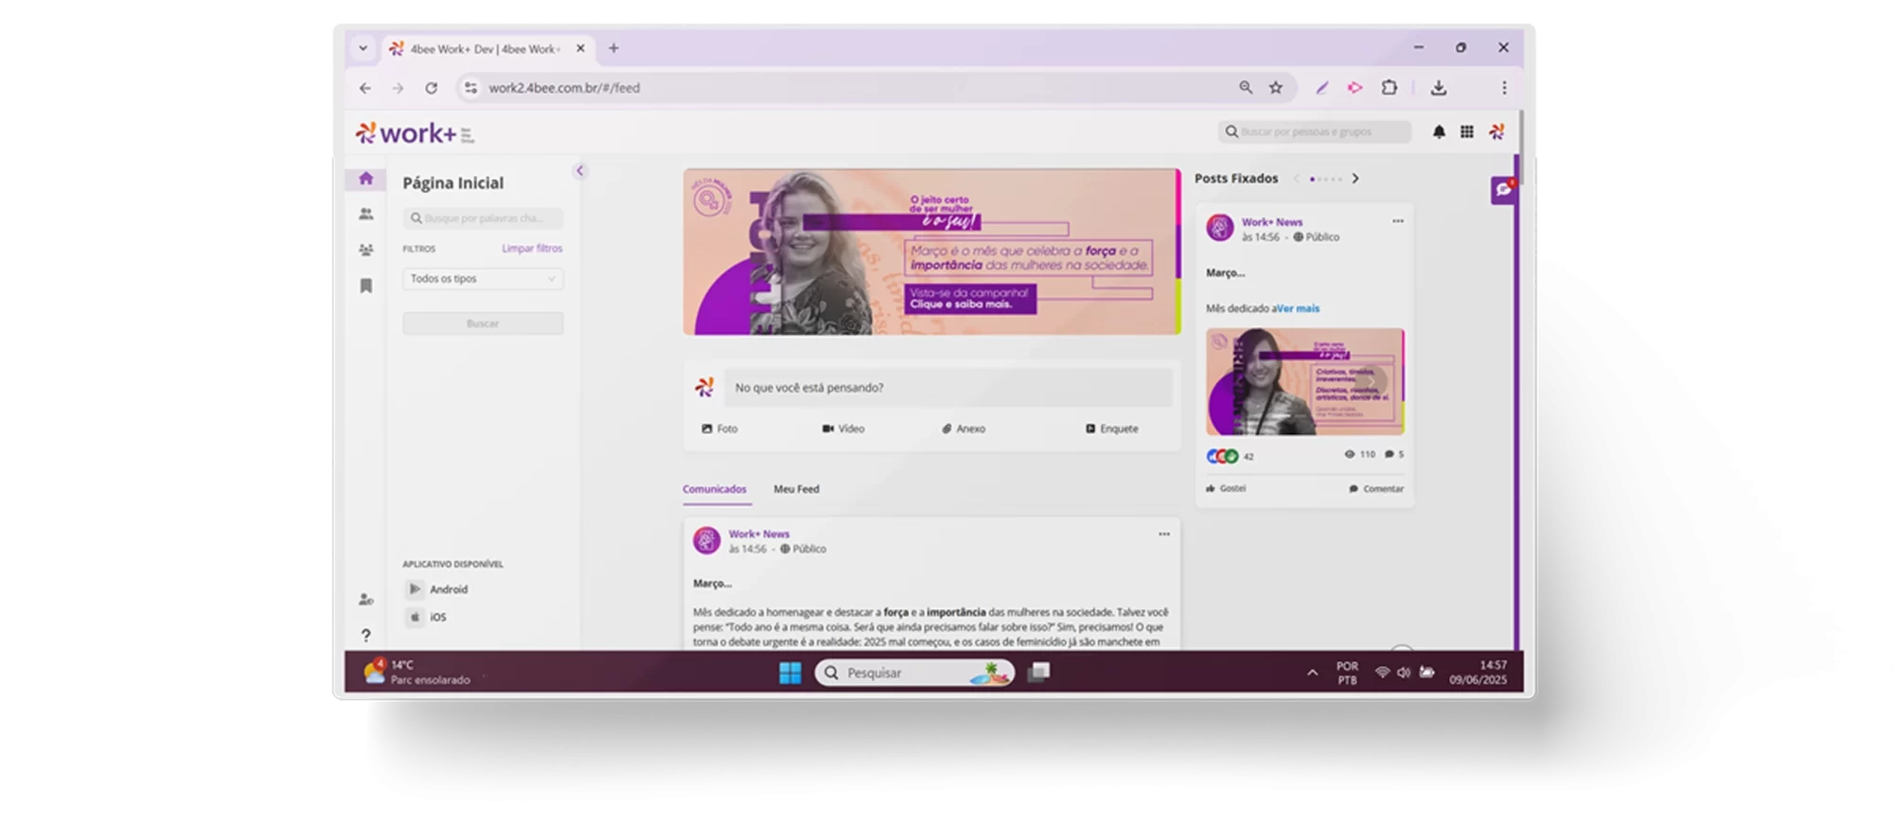Screen dimensions: 1893x840
Task: Open the browser zoom icon
Action: tap(1246, 88)
